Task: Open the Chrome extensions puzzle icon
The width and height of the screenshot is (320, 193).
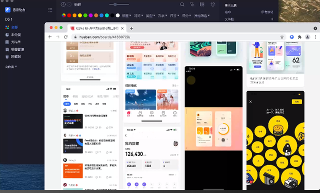Action: [299, 37]
